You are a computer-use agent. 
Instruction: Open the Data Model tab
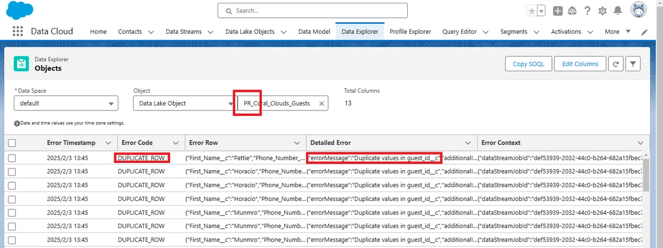[314, 31]
